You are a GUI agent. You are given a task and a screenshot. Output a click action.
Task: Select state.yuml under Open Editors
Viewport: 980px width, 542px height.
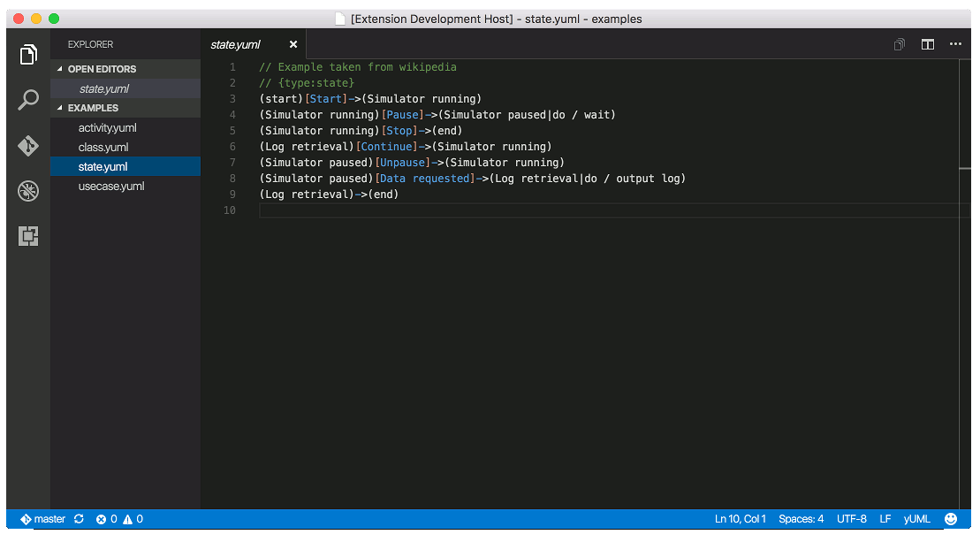[125, 88]
